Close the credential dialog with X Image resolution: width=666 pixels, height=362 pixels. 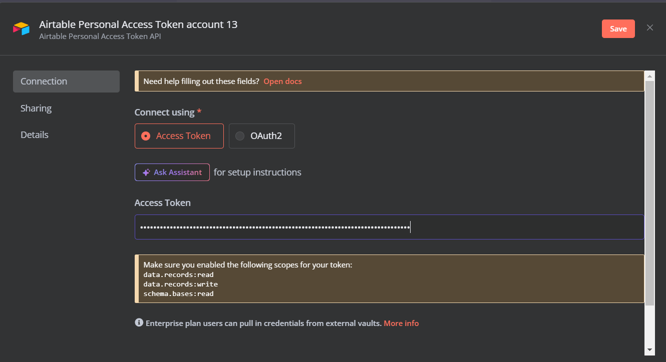650,27
